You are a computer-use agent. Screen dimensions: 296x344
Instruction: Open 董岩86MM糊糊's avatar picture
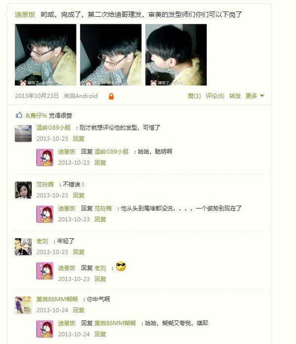click(x=23, y=305)
